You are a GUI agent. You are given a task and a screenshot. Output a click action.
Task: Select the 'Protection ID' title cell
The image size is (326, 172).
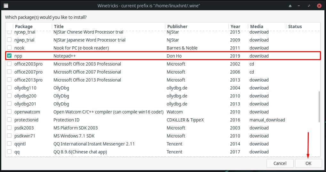pos(66,120)
